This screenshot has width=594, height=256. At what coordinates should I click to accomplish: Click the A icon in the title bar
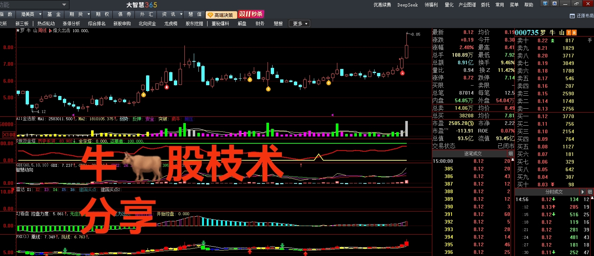tap(555, 4)
